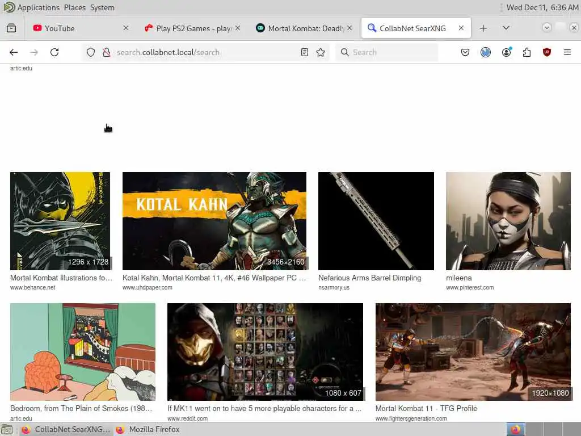Open the Firefox View icon at tab bar

tap(11, 28)
